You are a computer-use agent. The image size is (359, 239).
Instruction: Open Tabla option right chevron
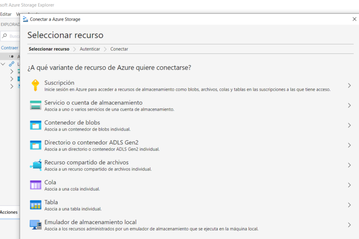pos(349,205)
